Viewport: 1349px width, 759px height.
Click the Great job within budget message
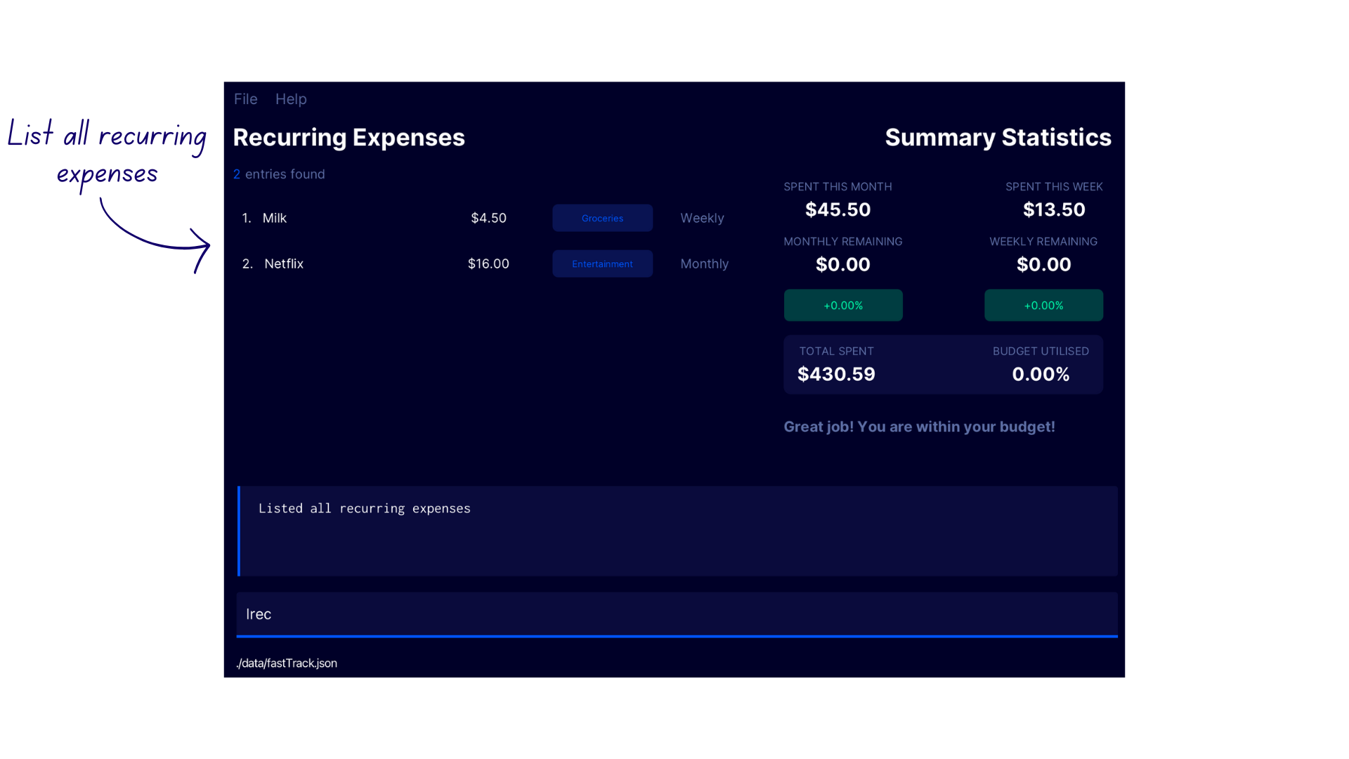tap(919, 427)
